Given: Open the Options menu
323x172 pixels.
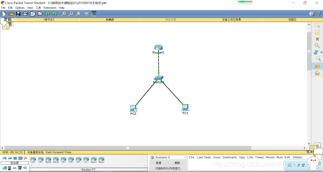Looking at the screenshot, I should click(x=20, y=8).
